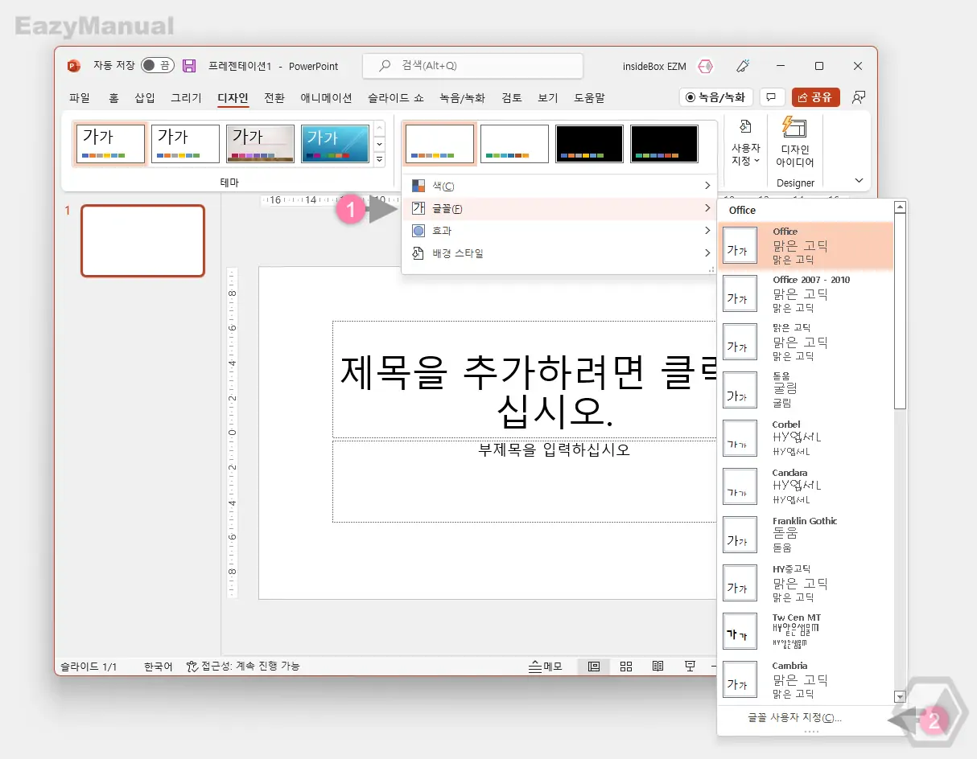Click the red 공유 (Share) button
Viewport: 977px width, 759px height.
(x=815, y=96)
